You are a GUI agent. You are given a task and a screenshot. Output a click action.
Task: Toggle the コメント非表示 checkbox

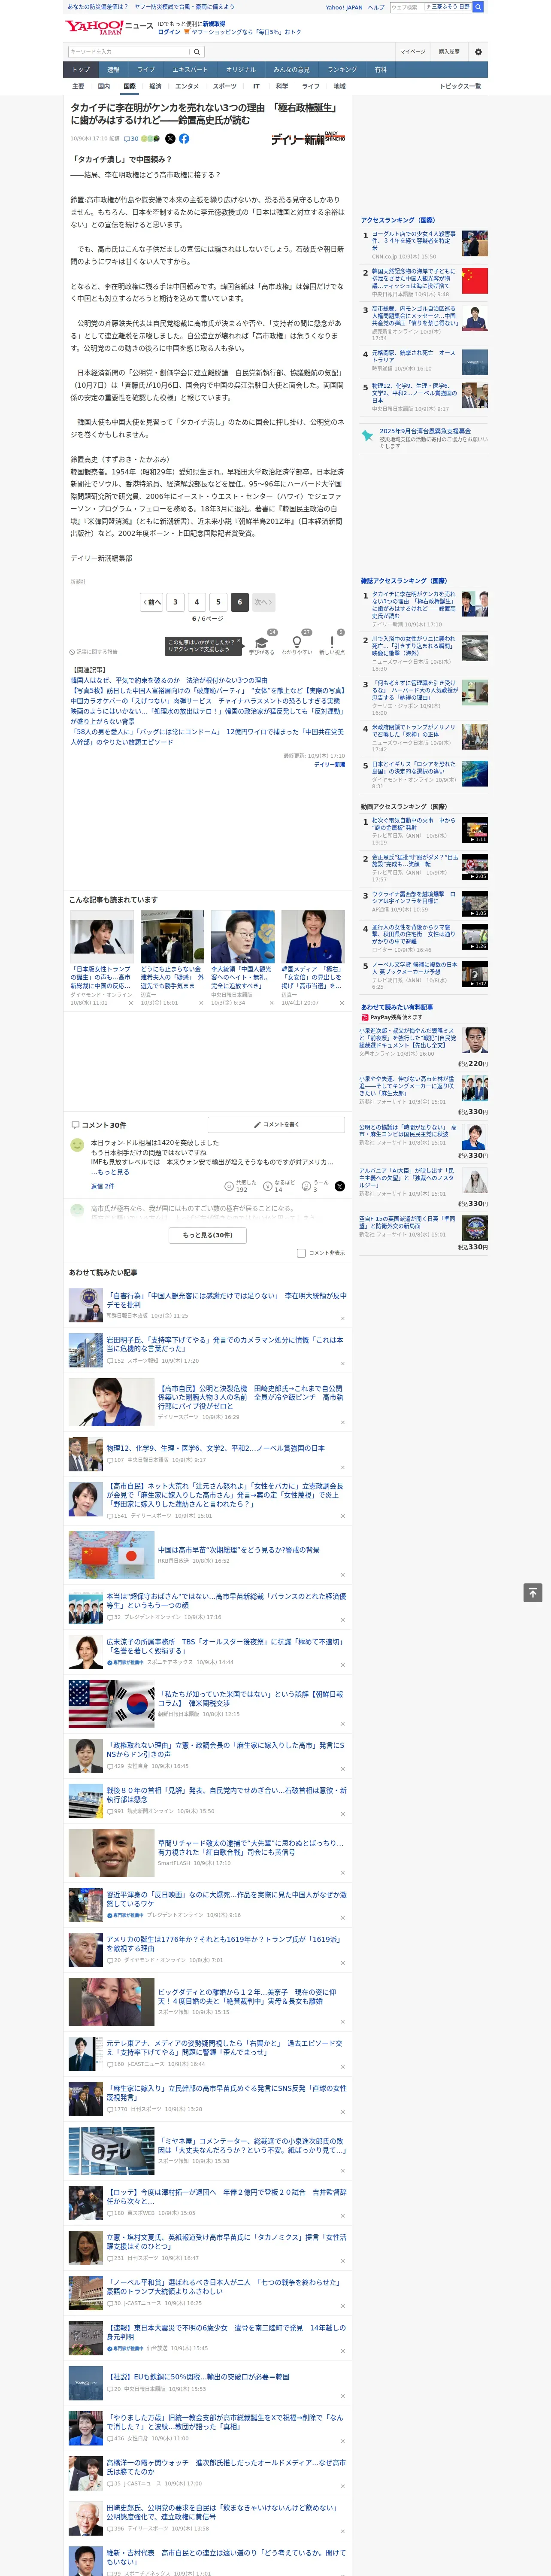pos(301,1252)
